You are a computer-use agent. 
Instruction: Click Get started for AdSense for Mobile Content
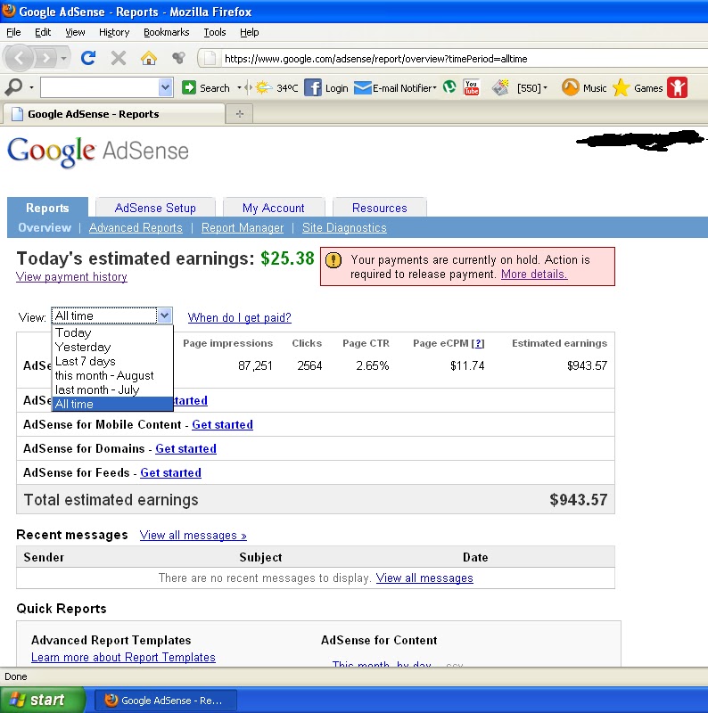223,425
